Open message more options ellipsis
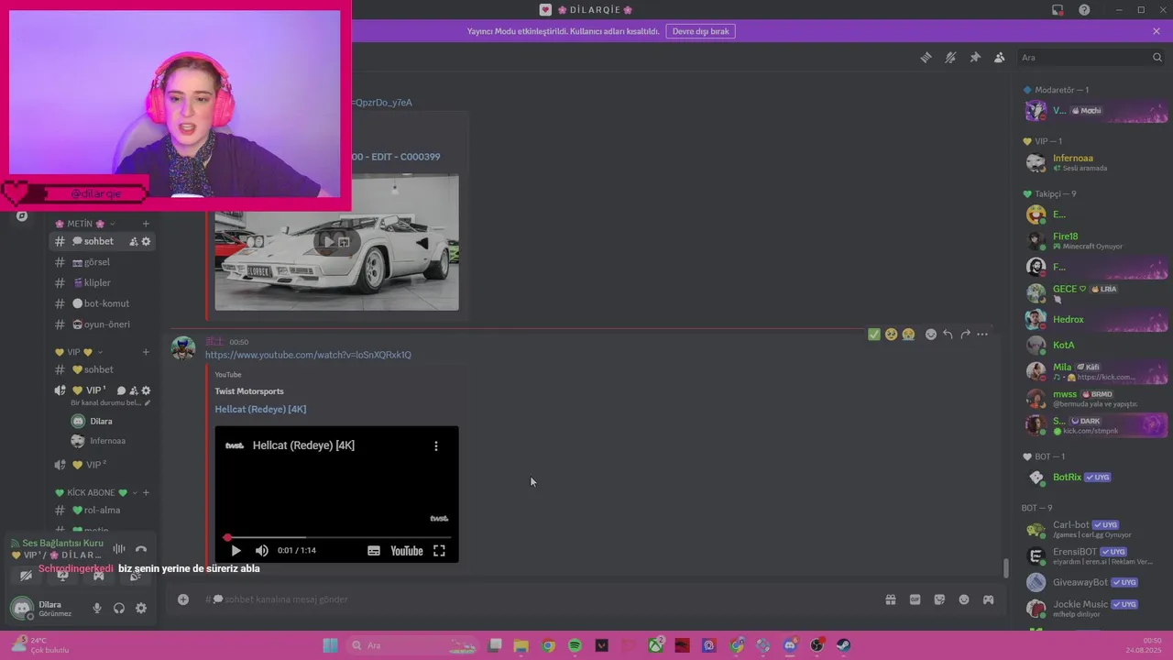 click(x=982, y=335)
